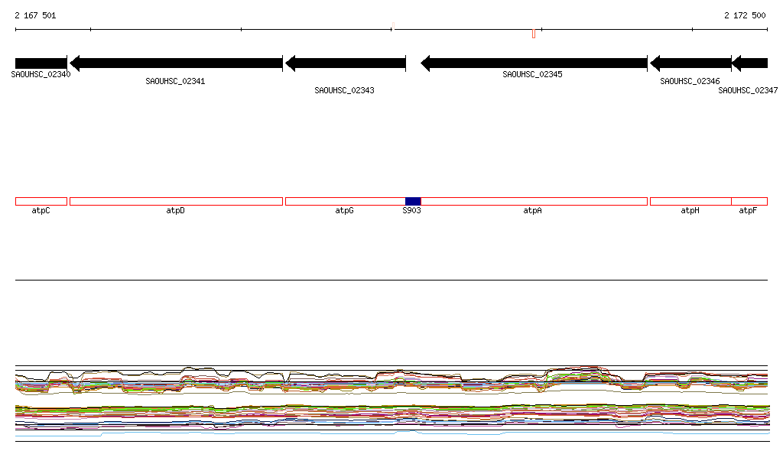Click the red marker below the ruler

534,34
